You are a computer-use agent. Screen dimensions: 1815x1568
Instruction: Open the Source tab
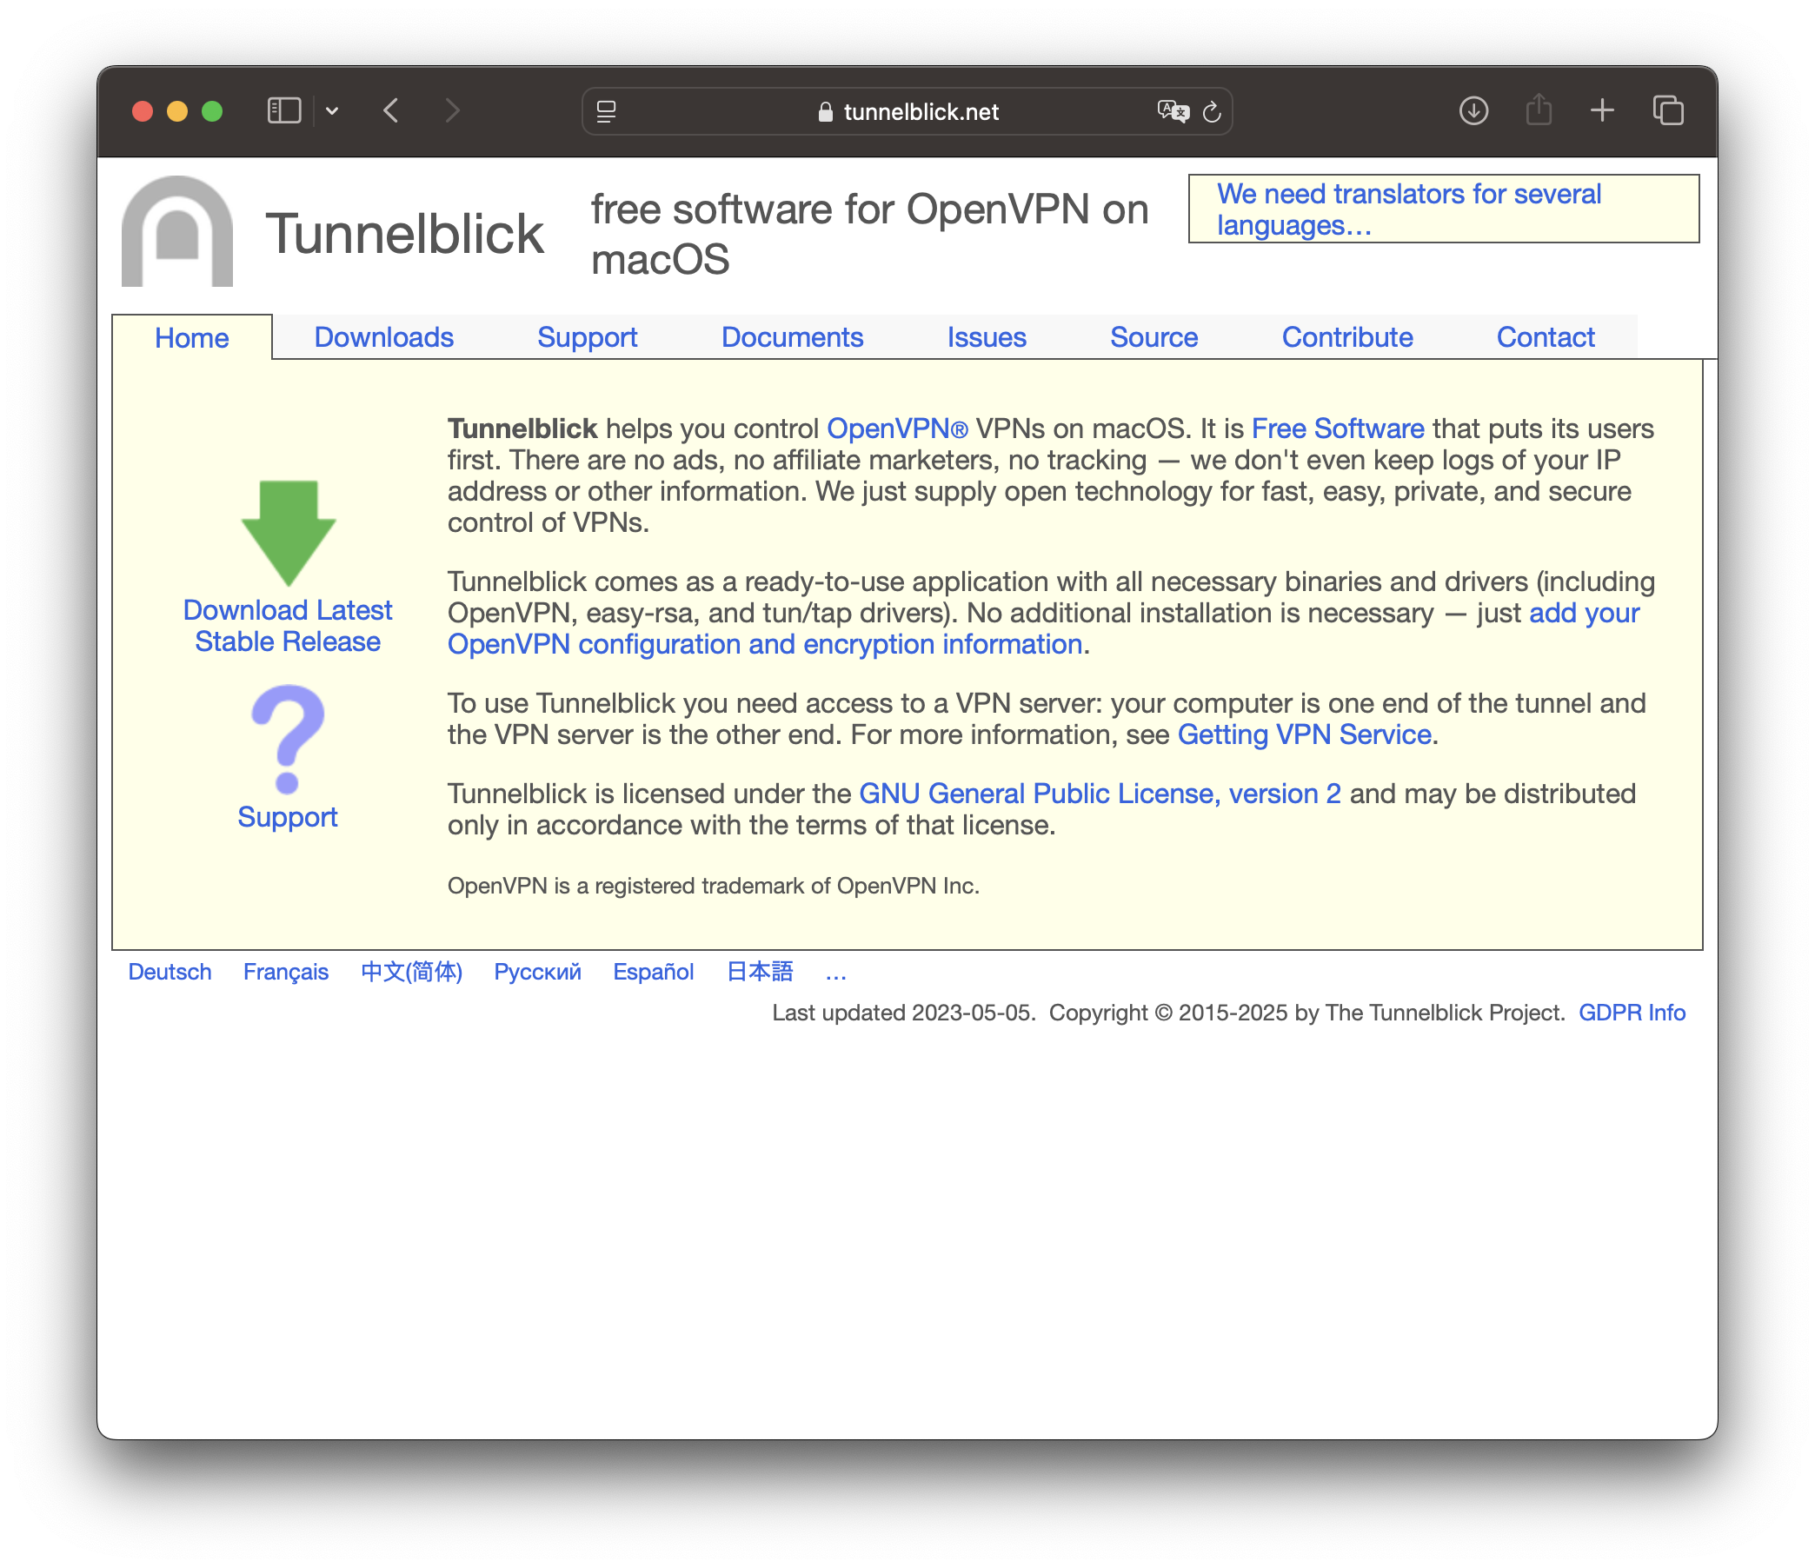pos(1153,337)
